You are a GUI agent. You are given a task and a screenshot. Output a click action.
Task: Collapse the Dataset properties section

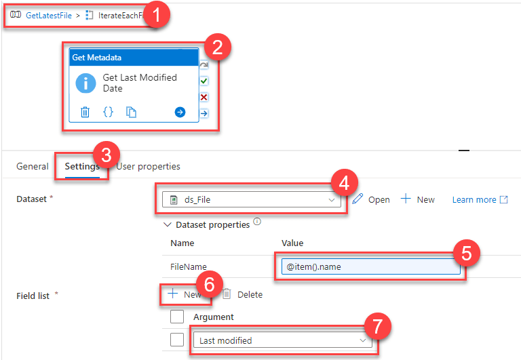pyautogui.click(x=168, y=224)
